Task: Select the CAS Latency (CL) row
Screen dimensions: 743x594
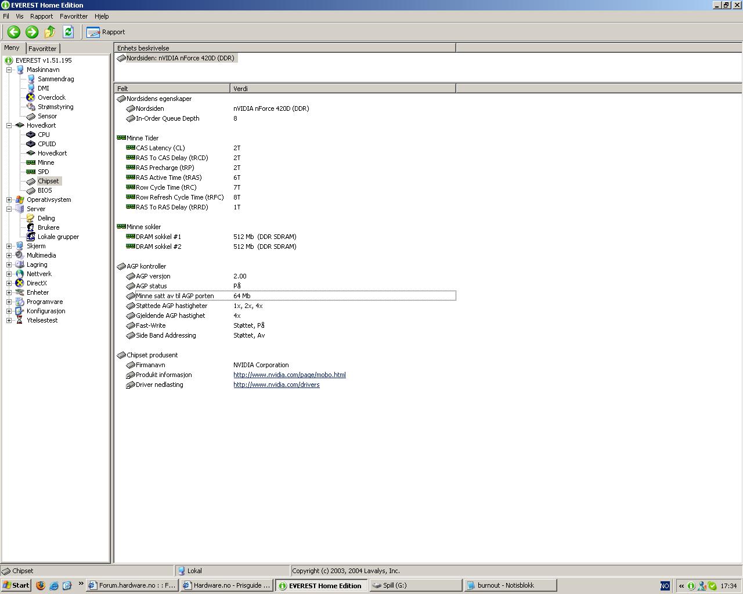Action: [x=285, y=148]
